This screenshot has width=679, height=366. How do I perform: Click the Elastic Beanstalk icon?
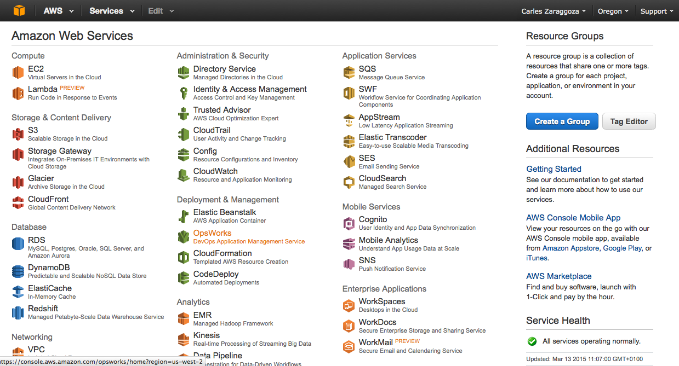(184, 216)
